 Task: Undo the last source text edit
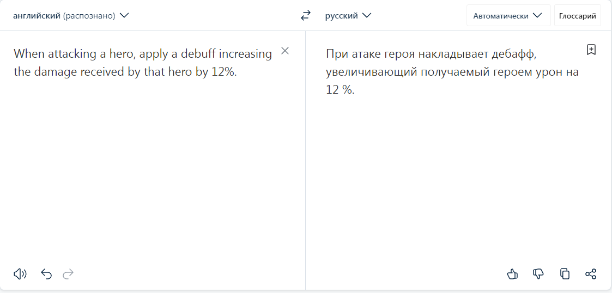tap(46, 274)
